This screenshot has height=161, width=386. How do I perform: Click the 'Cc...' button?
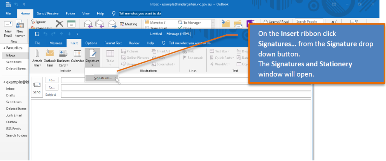pos(52,87)
